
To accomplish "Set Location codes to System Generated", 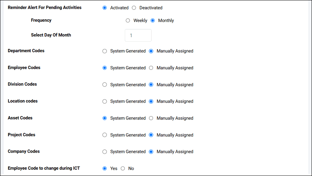I will (105, 102).
